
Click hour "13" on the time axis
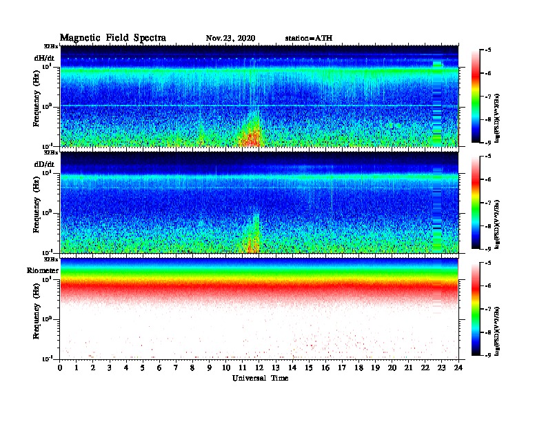coord(276,368)
